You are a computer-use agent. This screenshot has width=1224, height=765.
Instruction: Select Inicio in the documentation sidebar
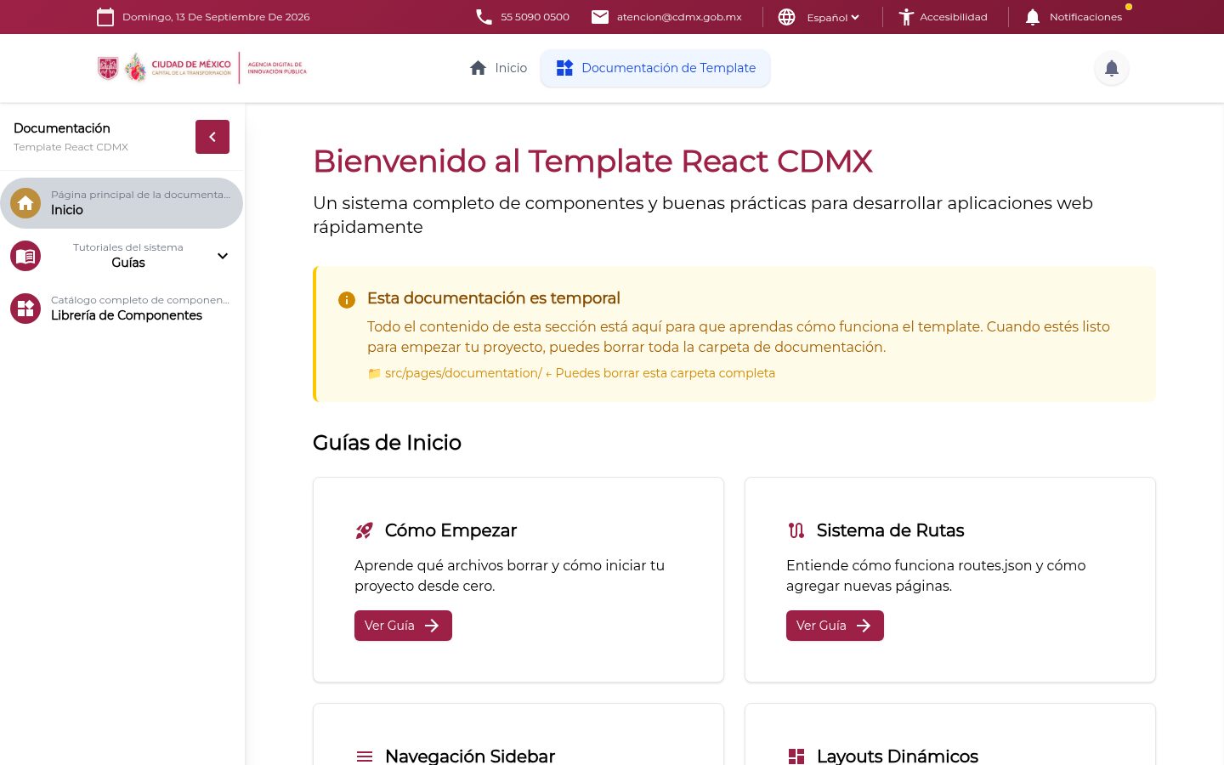click(122, 203)
